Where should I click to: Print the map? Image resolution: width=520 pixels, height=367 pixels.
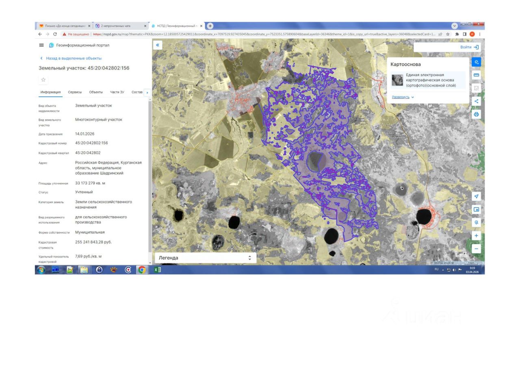tap(477, 114)
